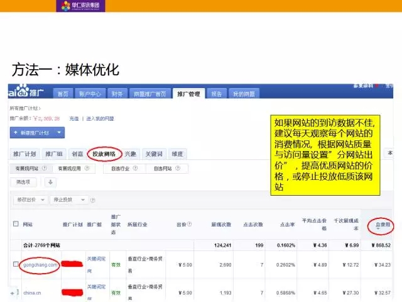Image resolution: width=402 pixels, height=302 pixels.
Task: Open help icon next to 自选网站
Action: coord(177,168)
